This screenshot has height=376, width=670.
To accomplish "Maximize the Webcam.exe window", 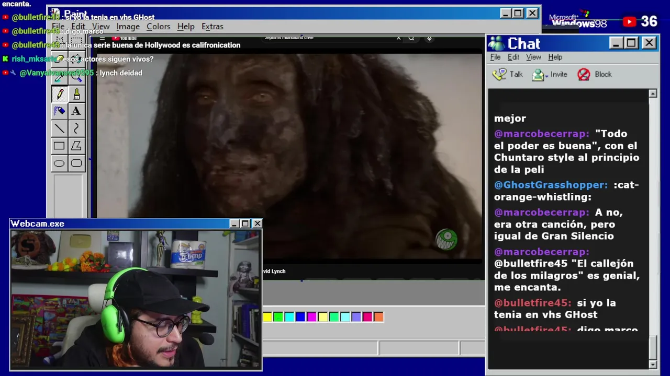I will coord(245,224).
